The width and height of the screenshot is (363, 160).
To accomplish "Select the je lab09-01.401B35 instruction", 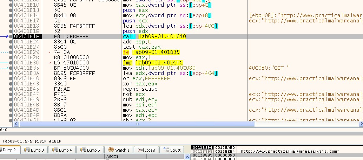I will (x=151, y=52).
